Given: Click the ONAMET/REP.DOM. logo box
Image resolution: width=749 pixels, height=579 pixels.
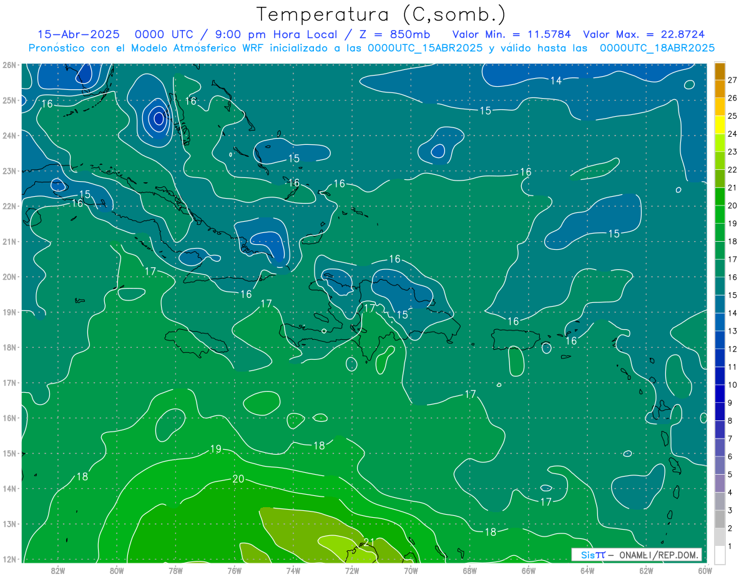Looking at the screenshot, I should coord(637,555).
